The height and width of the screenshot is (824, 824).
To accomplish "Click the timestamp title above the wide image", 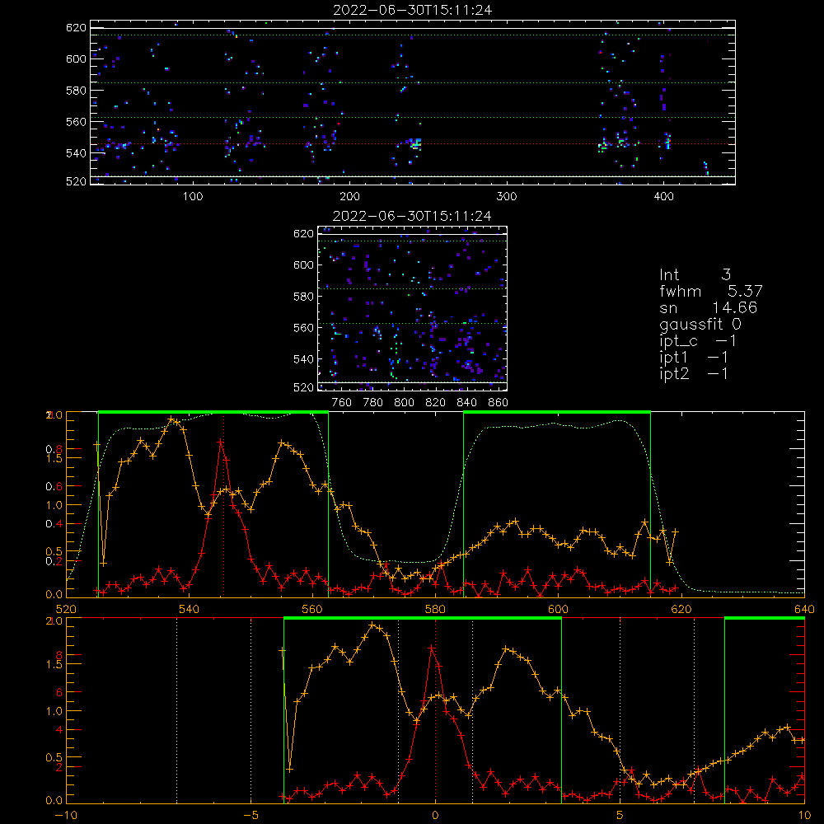I will [x=412, y=10].
